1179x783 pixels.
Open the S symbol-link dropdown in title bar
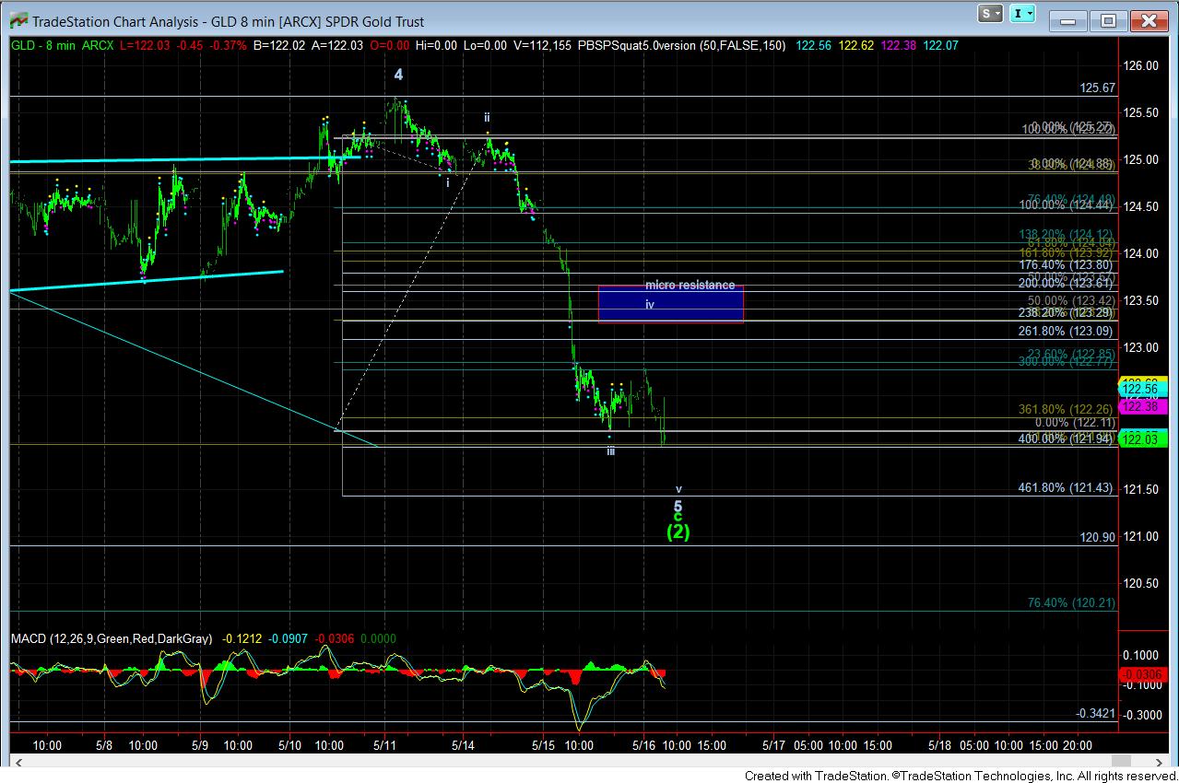[991, 14]
